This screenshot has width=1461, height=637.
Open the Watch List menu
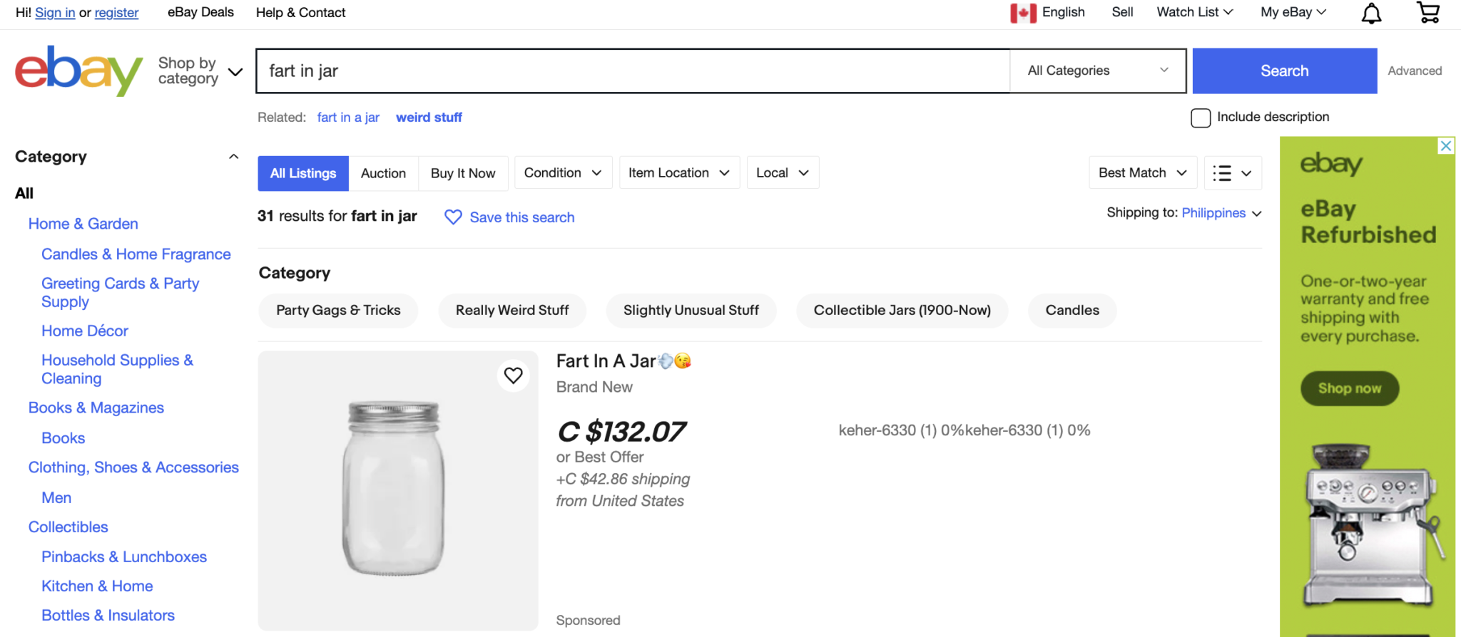click(1193, 12)
